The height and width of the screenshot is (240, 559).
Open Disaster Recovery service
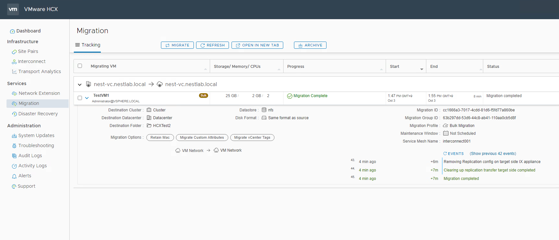(x=38, y=114)
